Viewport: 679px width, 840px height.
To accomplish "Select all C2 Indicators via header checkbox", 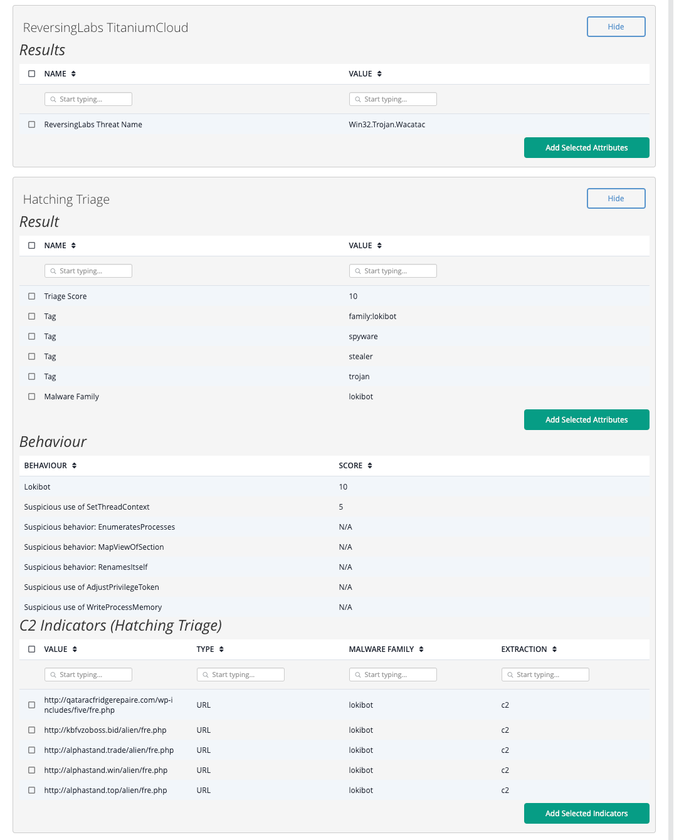I will click(x=32, y=649).
